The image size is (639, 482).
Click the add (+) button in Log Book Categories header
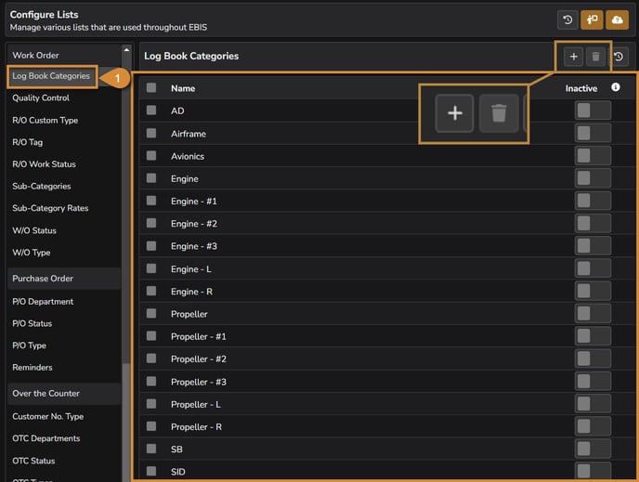coord(573,57)
